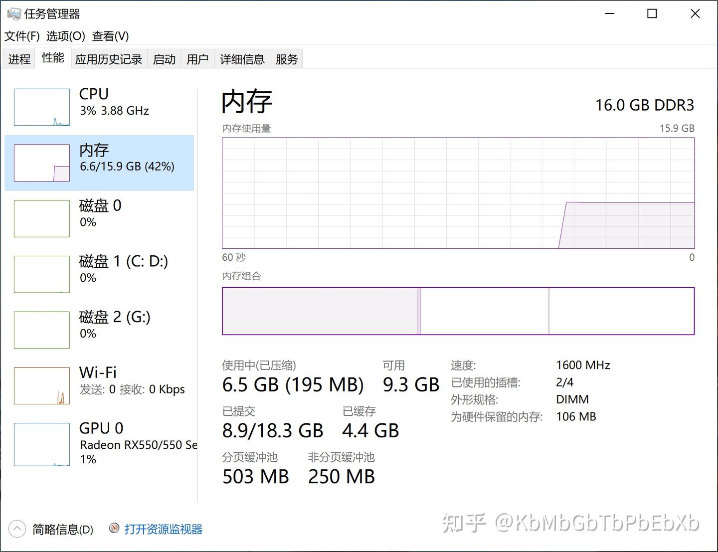Open 磁盘 2 (G:) performance view
The width and height of the screenshot is (718, 552).
(99, 330)
